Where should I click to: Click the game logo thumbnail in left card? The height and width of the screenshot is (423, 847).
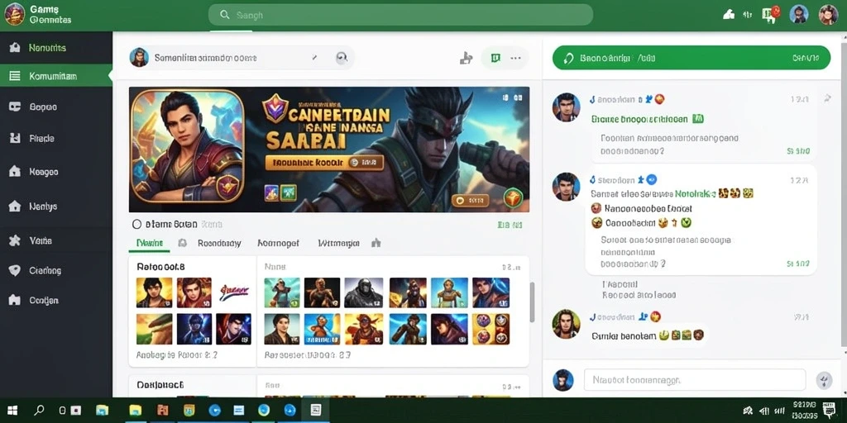point(234,292)
